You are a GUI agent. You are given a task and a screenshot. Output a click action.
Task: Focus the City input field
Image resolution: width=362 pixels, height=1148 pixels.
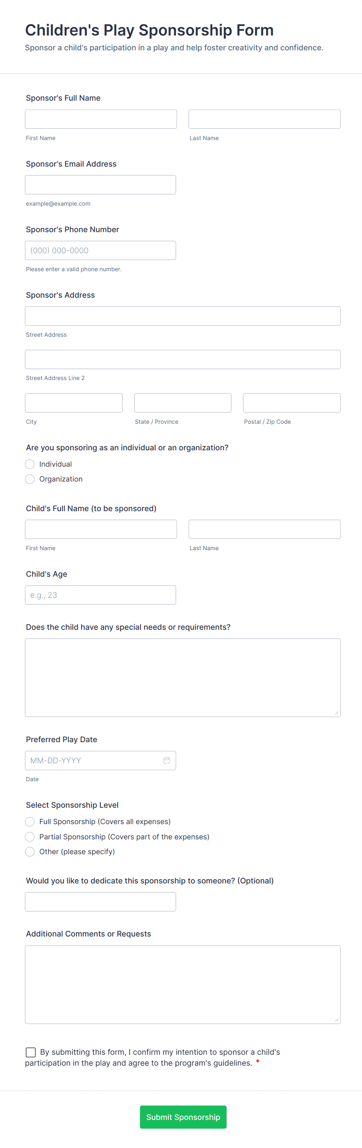click(x=74, y=403)
